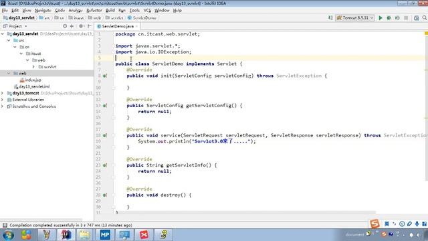Image resolution: width=428 pixels, height=241 pixels.
Task: Open the file explorer taskbar icon
Action: point(85,235)
